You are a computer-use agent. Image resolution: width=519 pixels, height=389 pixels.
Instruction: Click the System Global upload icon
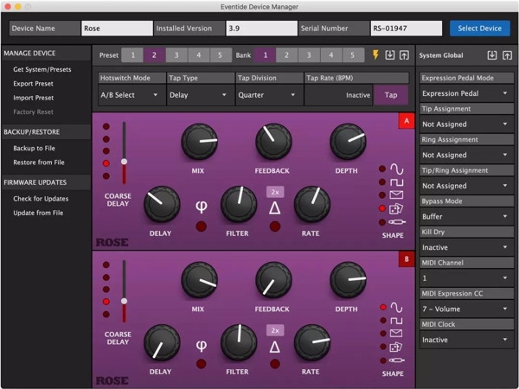tap(507, 55)
